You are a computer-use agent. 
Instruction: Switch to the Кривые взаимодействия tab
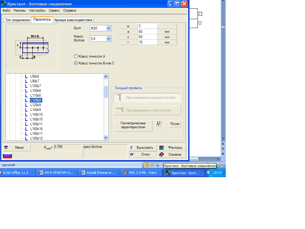coord(73,20)
